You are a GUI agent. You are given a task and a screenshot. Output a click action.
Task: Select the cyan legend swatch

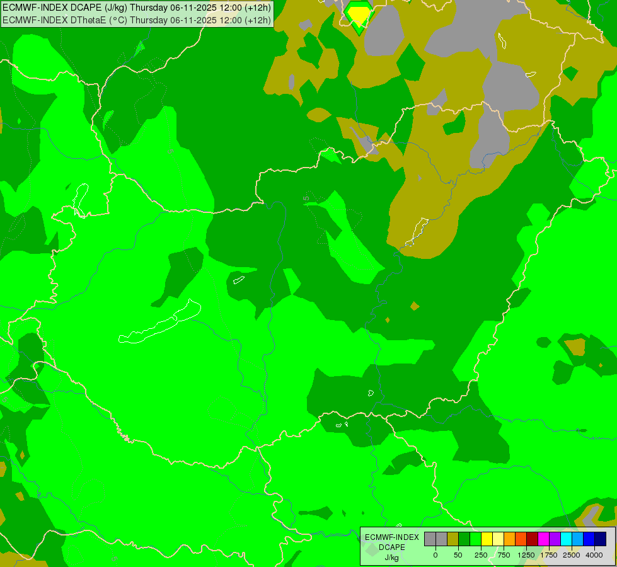[x=567, y=539]
